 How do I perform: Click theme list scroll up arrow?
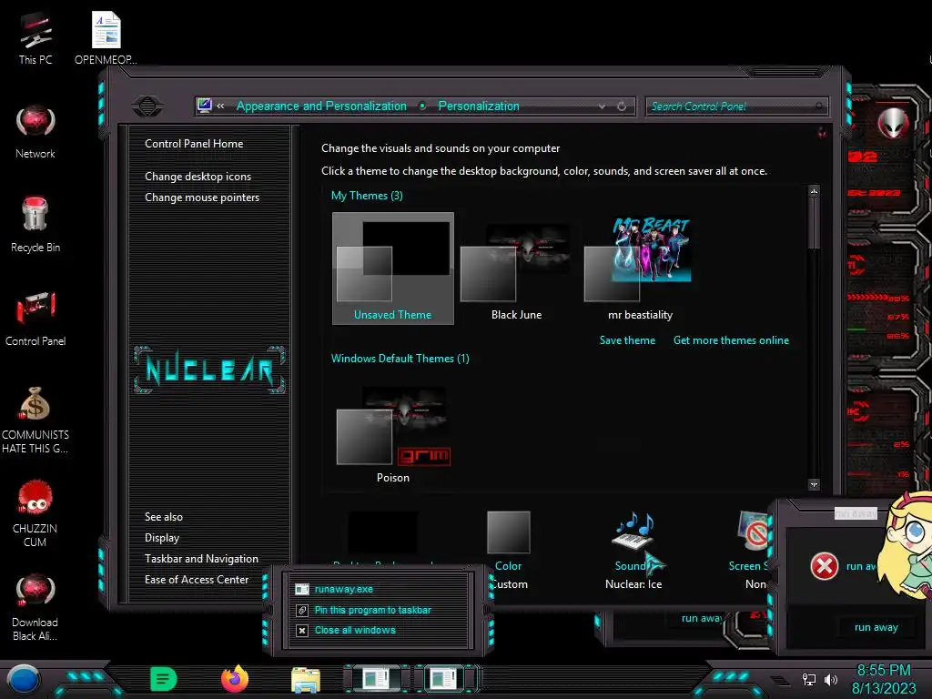[x=814, y=191]
